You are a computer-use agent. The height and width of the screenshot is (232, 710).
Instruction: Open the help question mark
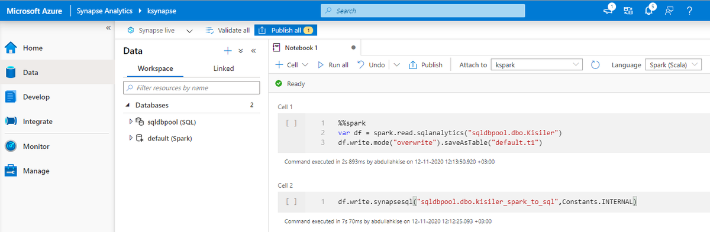(x=689, y=11)
